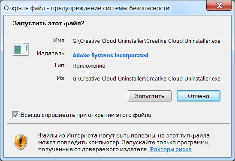Open the Adobe Systems Incorporated publisher link
Image resolution: width=235 pixels, height=161 pixels.
pos(111,55)
